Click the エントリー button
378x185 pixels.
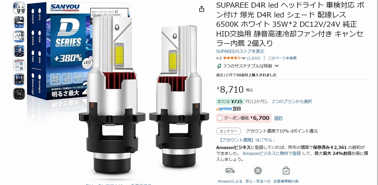(x=228, y=131)
